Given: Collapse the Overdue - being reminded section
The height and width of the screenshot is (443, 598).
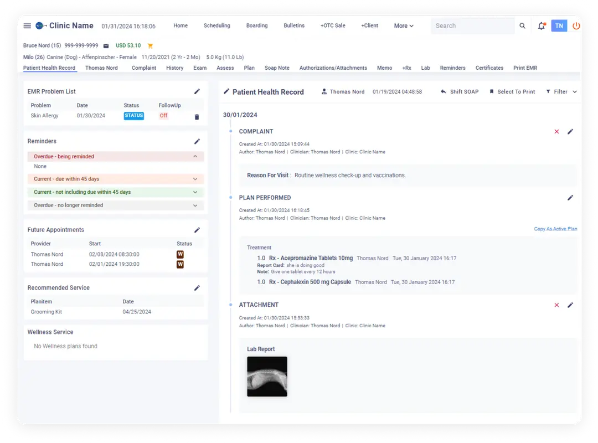Looking at the screenshot, I should tap(195, 156).
